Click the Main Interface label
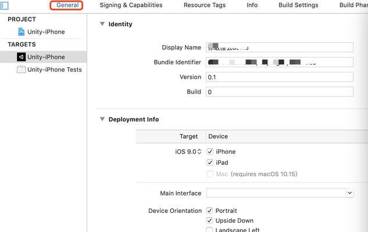 coord(180,193)
